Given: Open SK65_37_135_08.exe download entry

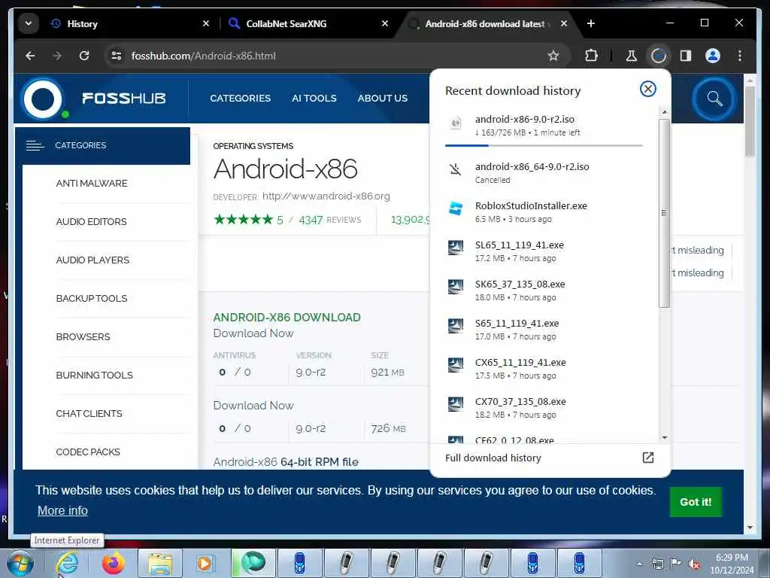Looking at the screenshot, I should pos(544,291).
